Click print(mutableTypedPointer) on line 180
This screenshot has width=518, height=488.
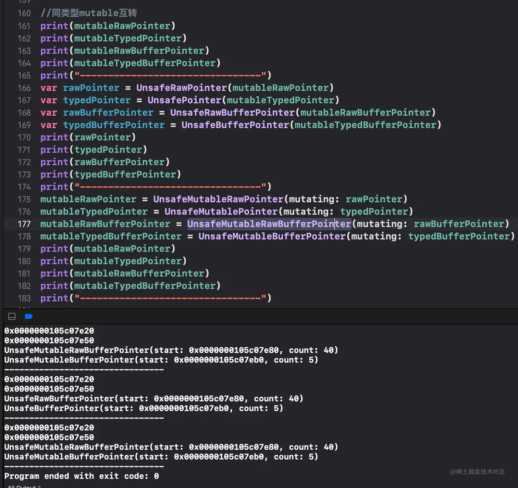pyautogui.click(x=113, y=261)
